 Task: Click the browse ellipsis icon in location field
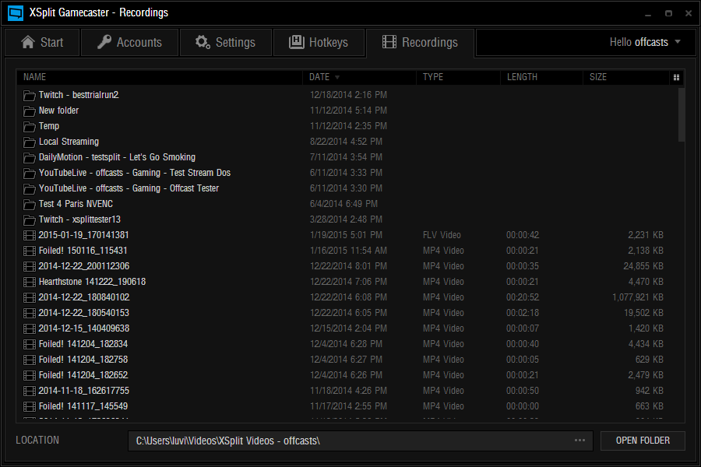click(x=579, y=441)
